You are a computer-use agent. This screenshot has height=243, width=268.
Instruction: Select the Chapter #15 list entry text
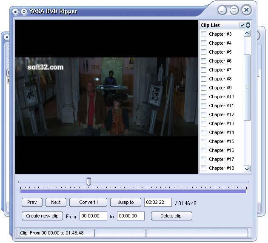click(222, 141)
